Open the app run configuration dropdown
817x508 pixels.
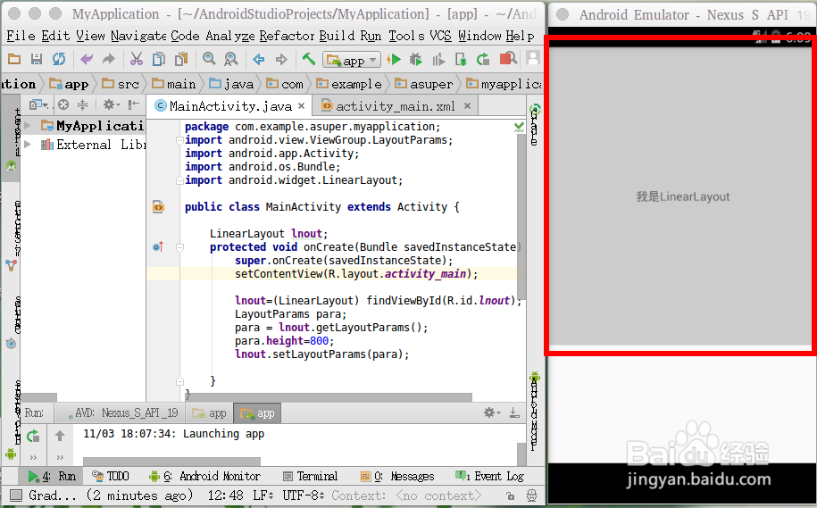pos(352,61)
